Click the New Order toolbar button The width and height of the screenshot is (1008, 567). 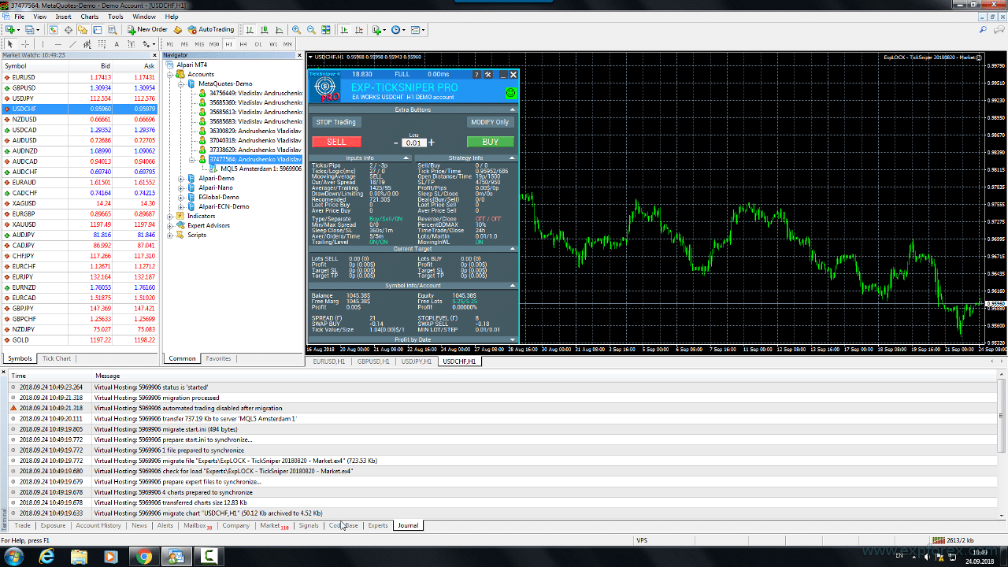[148, 29]
